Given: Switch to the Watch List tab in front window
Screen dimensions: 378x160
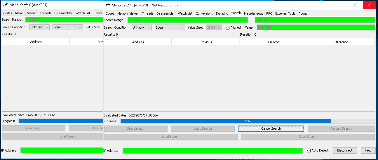Looking at the screenshot, I should (x=185, y=13).
